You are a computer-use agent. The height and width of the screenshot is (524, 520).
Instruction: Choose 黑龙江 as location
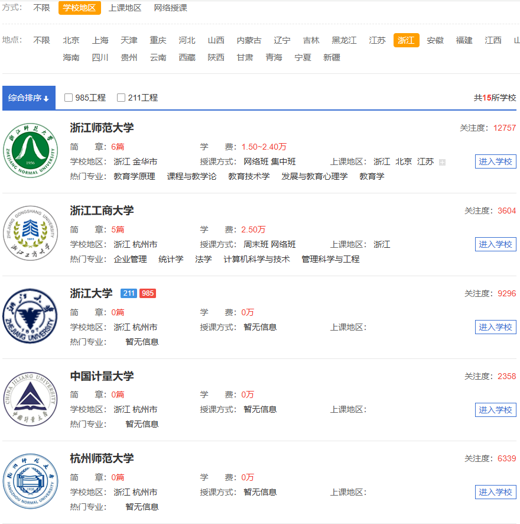point(344,40)
